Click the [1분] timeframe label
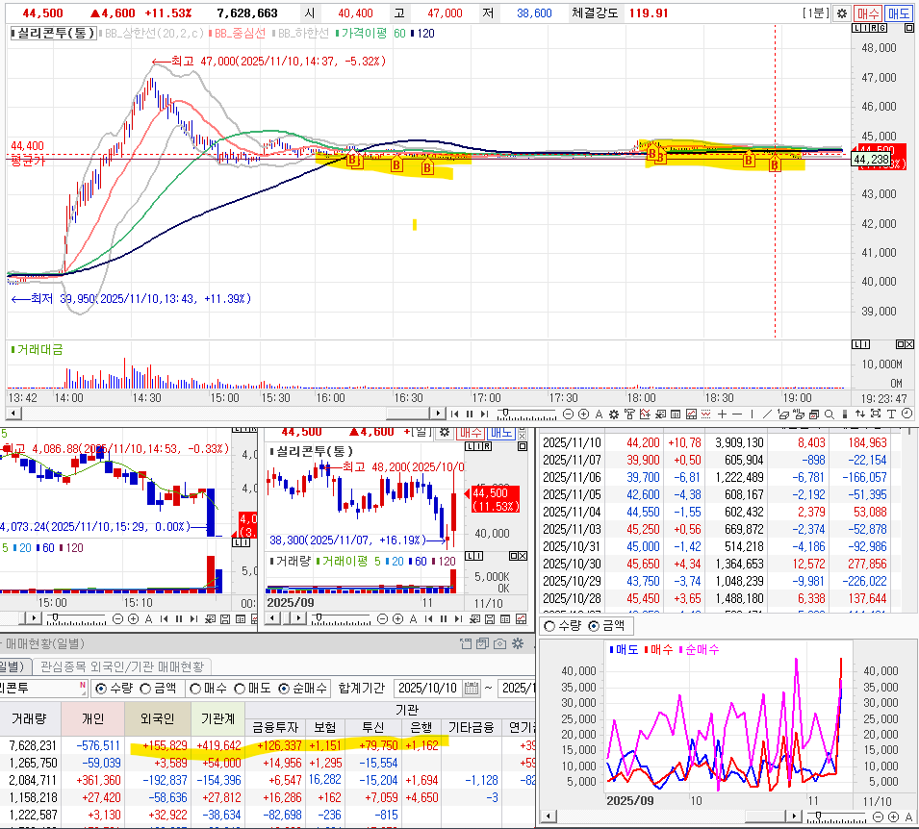The width and height of the screenshot is (919, 829). [x=816, y=13]
